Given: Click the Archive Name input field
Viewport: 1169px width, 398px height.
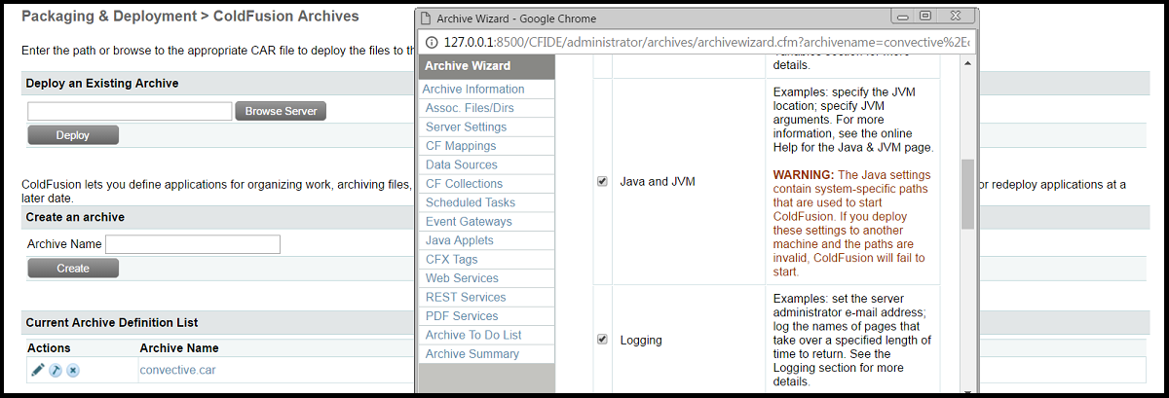Looking at the screenshot, I should [x=193, y=244].
